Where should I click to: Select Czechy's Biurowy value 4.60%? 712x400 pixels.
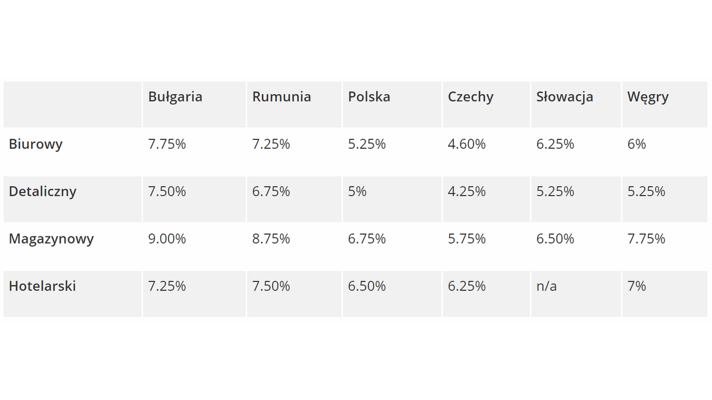(x=466, y=145)
